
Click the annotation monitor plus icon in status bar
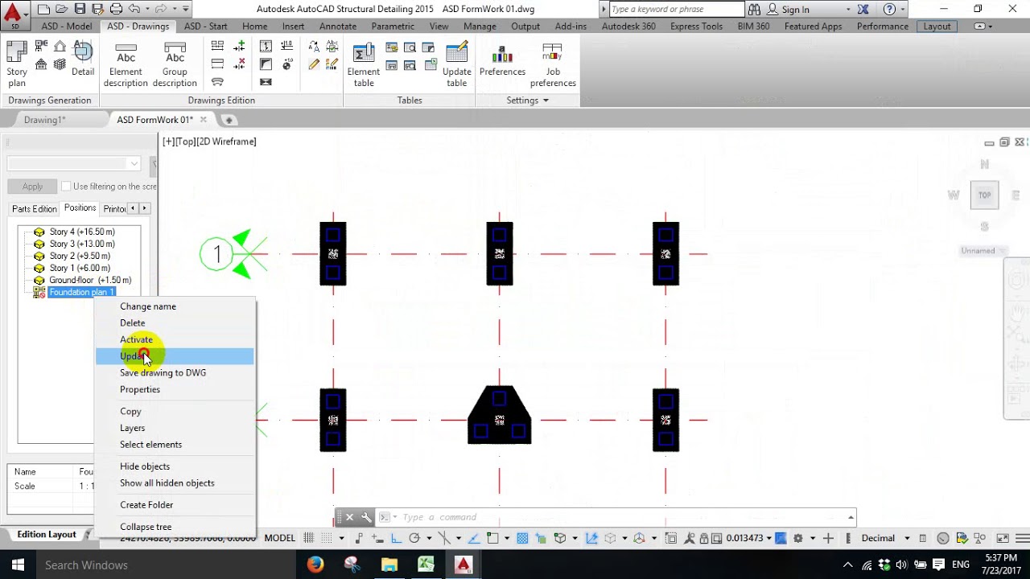click(x=828, y=538)
